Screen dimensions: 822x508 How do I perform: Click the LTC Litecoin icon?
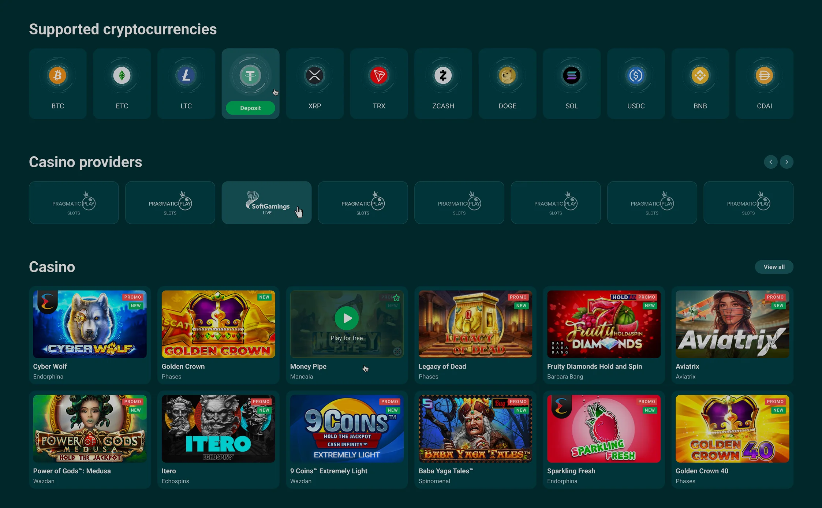point(186,76)
